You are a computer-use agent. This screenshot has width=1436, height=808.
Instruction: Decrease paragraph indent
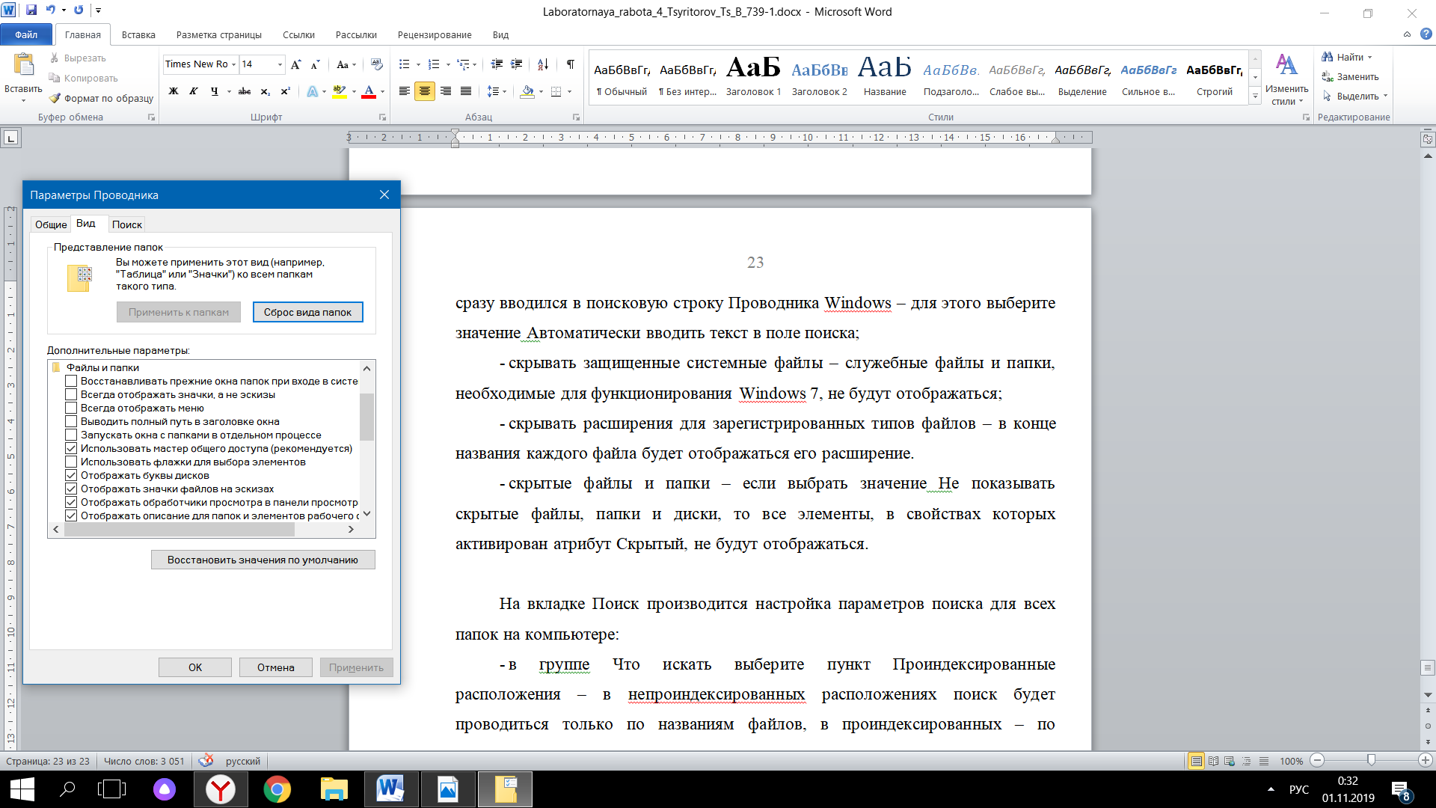pyautogui.click(x=497, y=64)
